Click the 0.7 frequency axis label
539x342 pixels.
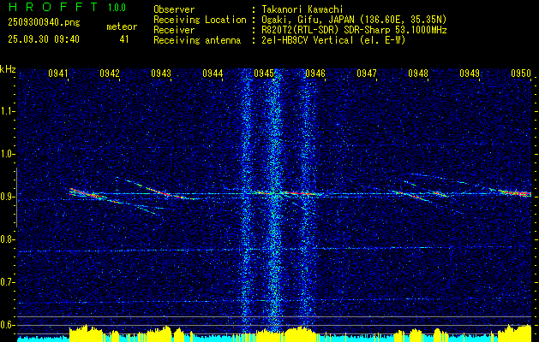pyautogui.click(x=8, y=281)
